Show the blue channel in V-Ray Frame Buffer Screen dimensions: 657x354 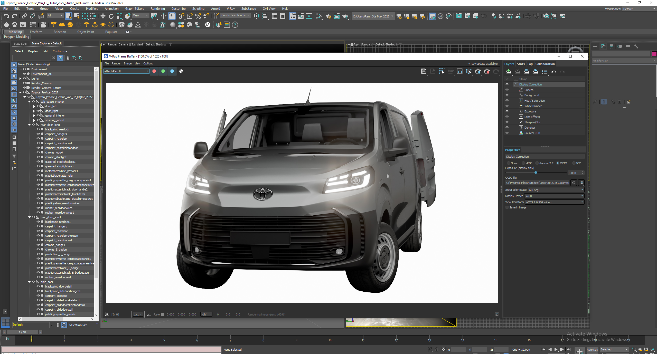tap(172, 71)
